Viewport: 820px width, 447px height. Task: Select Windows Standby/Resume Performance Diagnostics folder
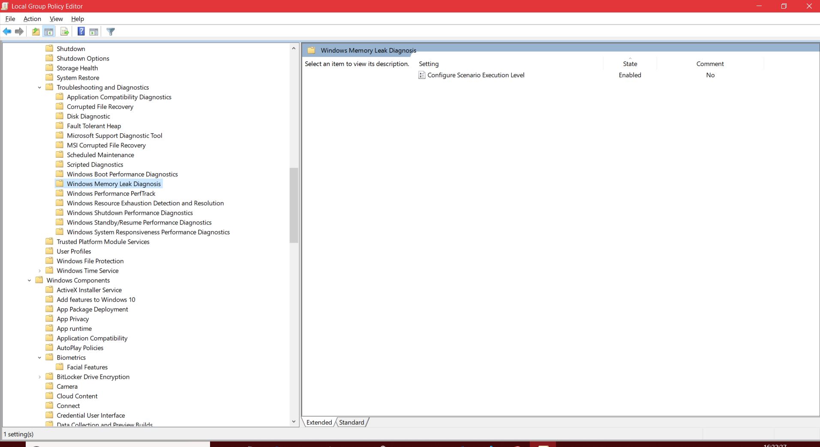click(139, 222)
